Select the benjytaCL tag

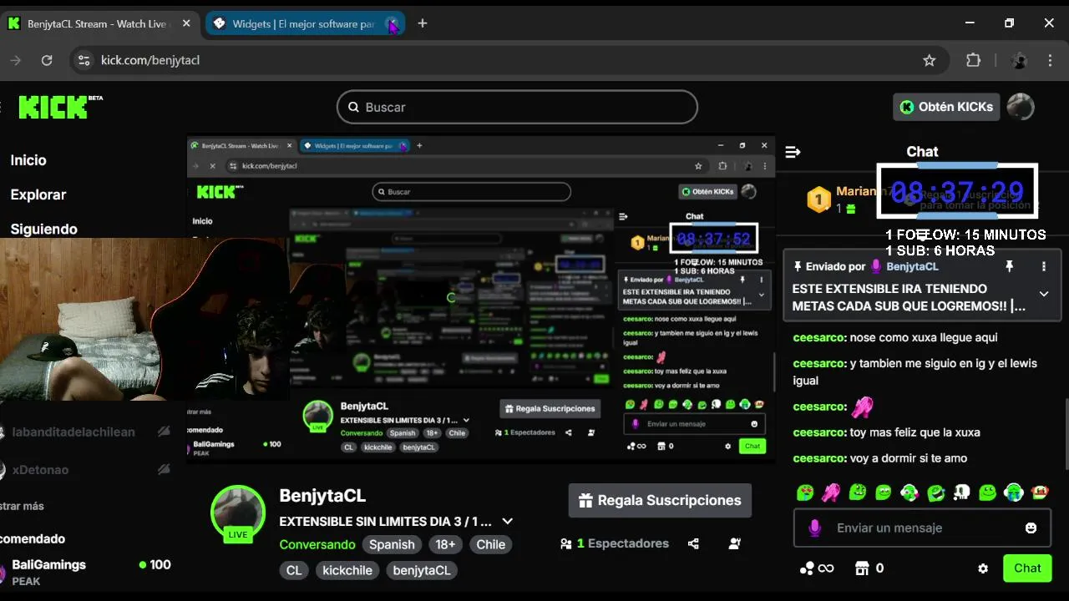tap(422, 571)
